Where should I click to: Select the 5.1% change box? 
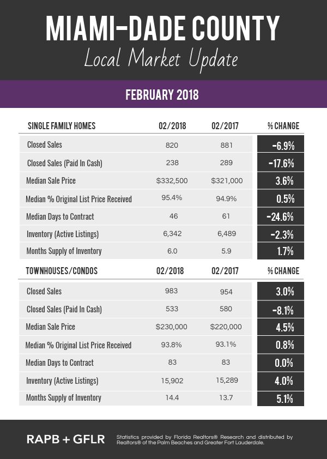tap(281, 398)
